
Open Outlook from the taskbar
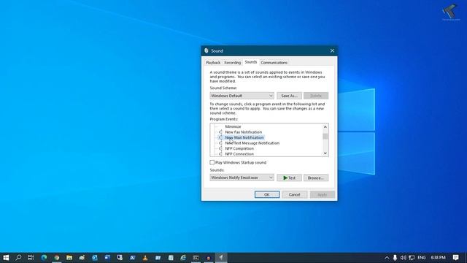95,258
